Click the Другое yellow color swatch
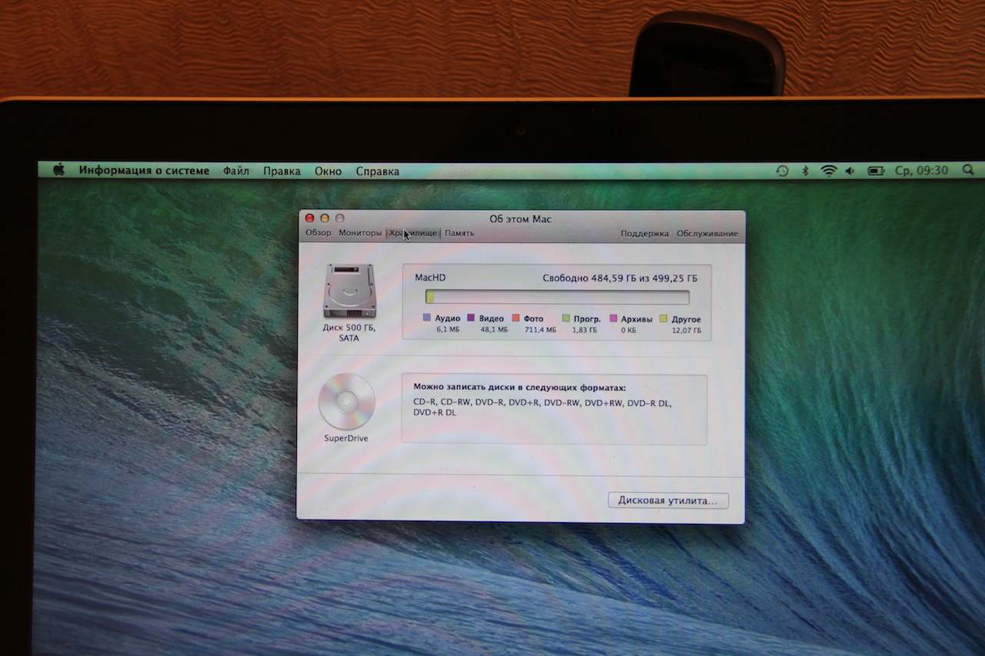 [x=663, y=318]
